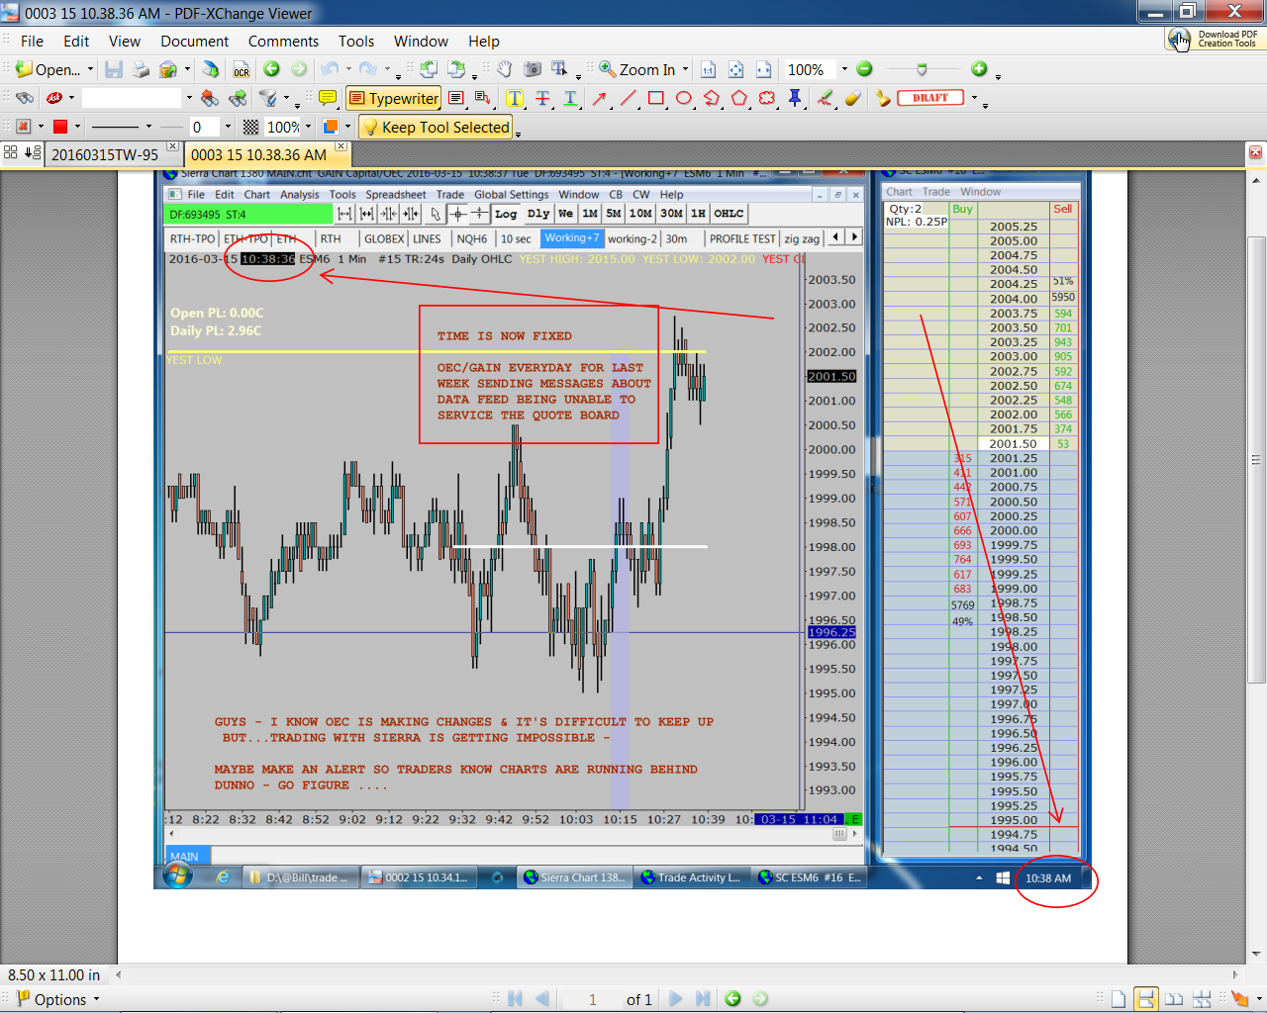Click the green zoom in plus button
The image size is (1267, 1013).
point(979,69)
